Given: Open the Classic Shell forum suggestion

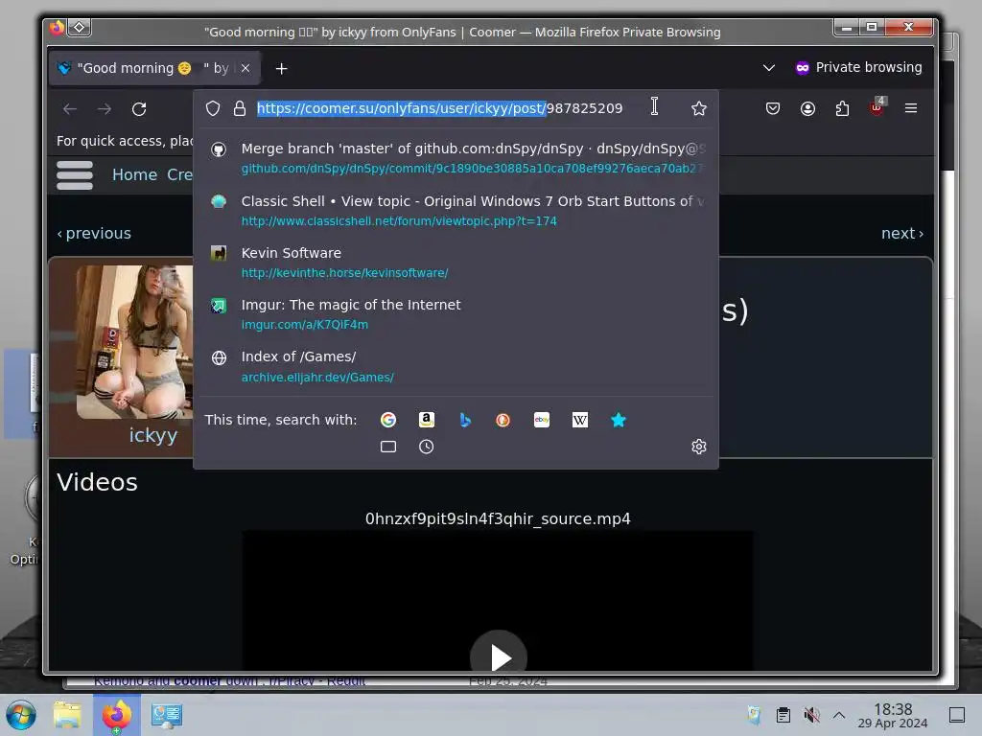Looking at the screenshot, I should tap(456, 210).
